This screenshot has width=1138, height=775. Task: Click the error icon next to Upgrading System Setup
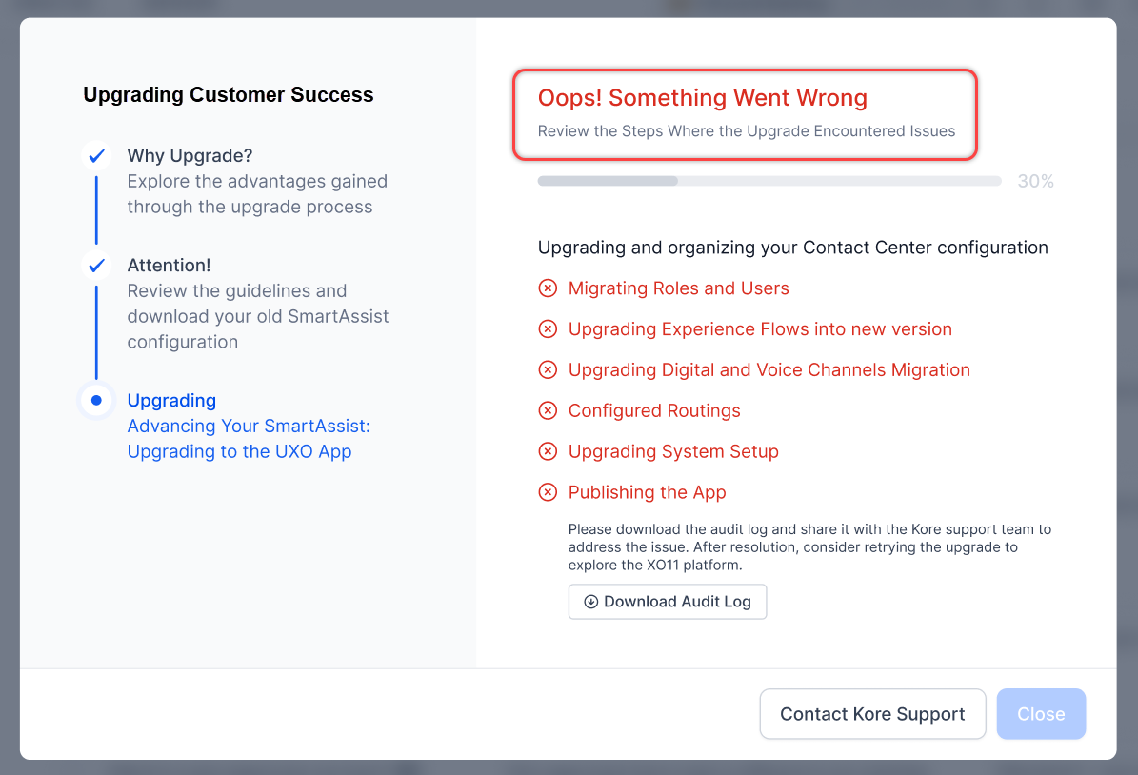click(x=548, y=451)
